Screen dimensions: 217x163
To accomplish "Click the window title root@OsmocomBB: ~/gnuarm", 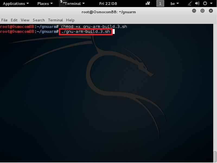I will tap(109, 12).
